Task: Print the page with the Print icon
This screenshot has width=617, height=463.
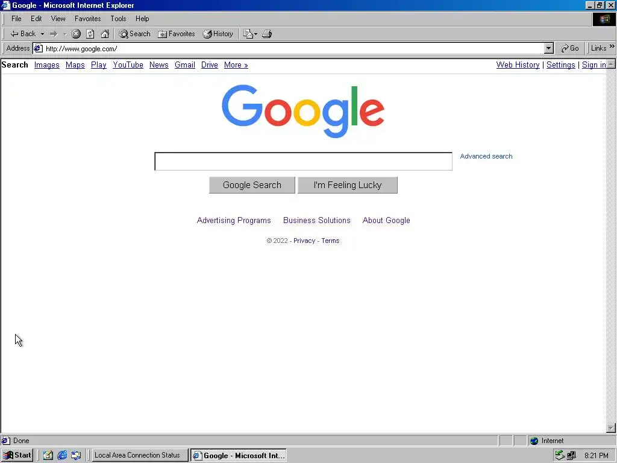Action: [267, 34]
